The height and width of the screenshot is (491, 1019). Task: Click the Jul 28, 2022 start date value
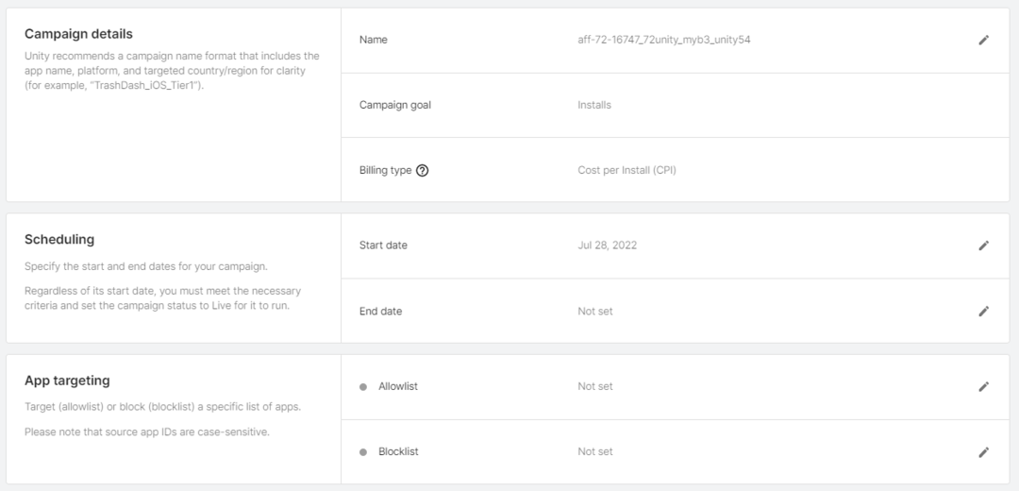(607, 245)
